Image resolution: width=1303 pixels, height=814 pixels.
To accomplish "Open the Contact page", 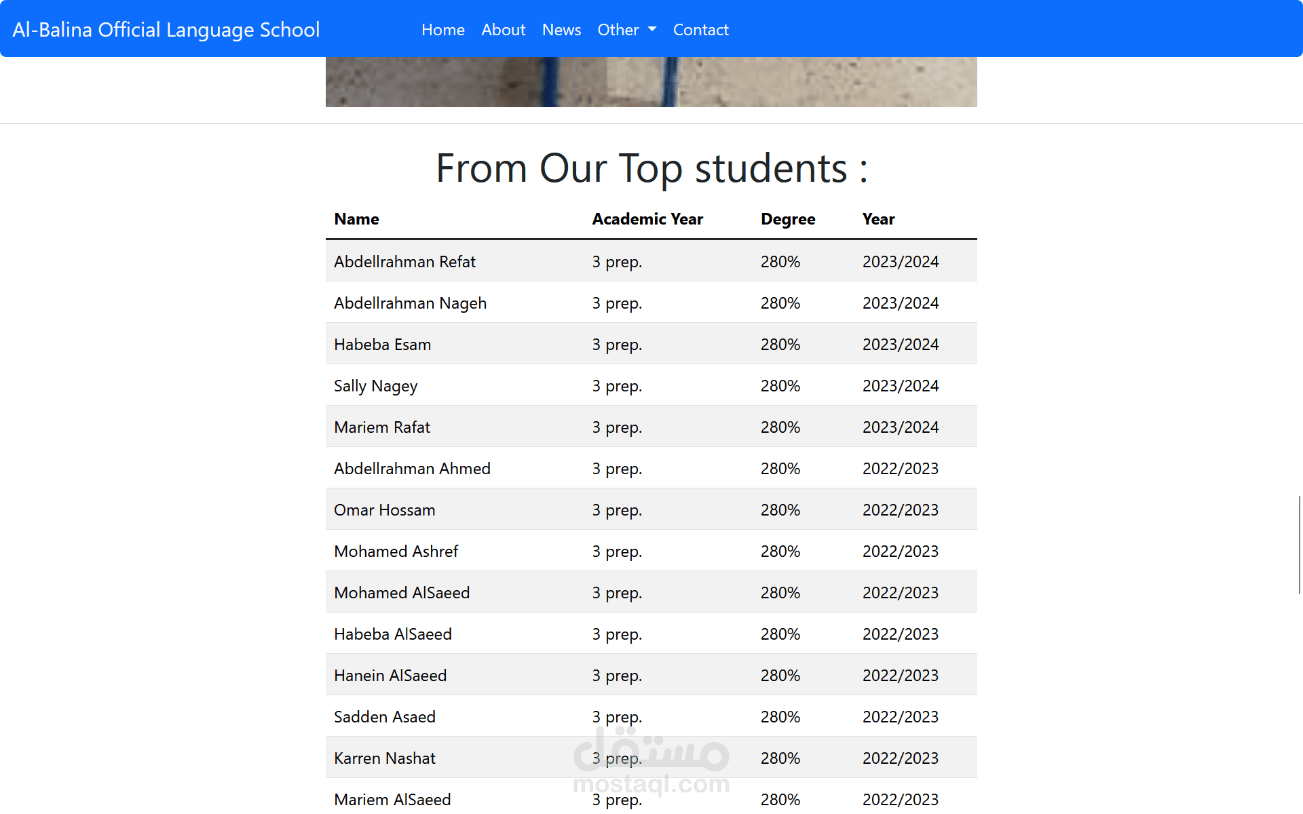I will click(701, 30).
